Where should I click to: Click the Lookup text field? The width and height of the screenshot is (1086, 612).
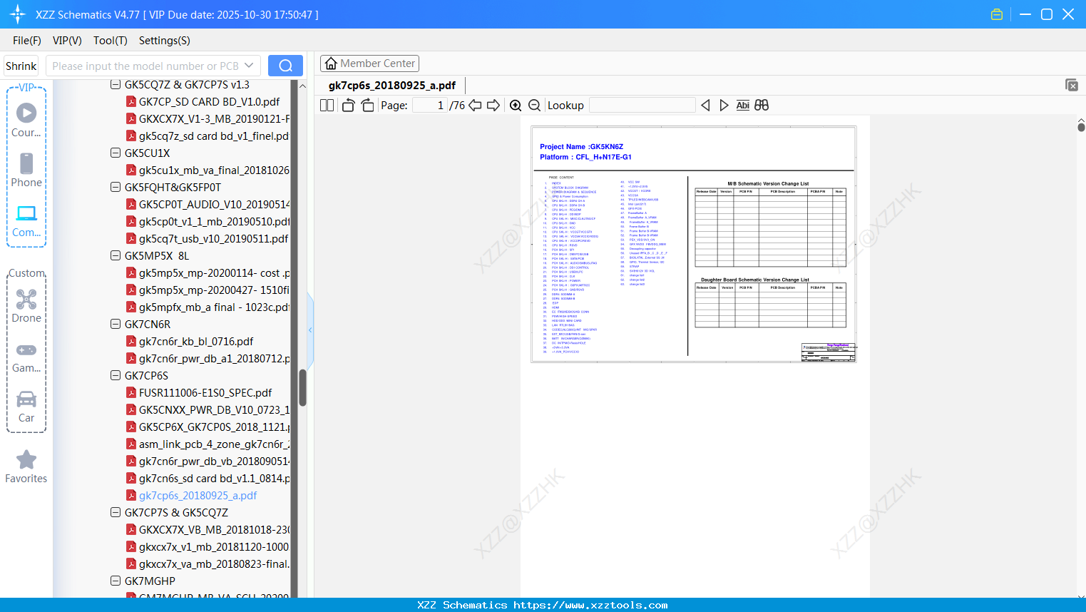pos(642,105)
